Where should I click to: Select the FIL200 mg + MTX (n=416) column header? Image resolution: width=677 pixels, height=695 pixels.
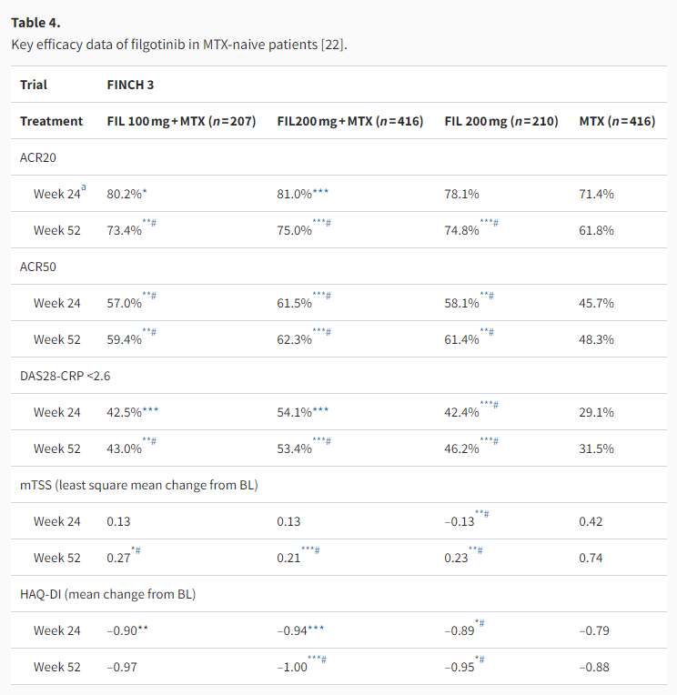tap(349, 121)
